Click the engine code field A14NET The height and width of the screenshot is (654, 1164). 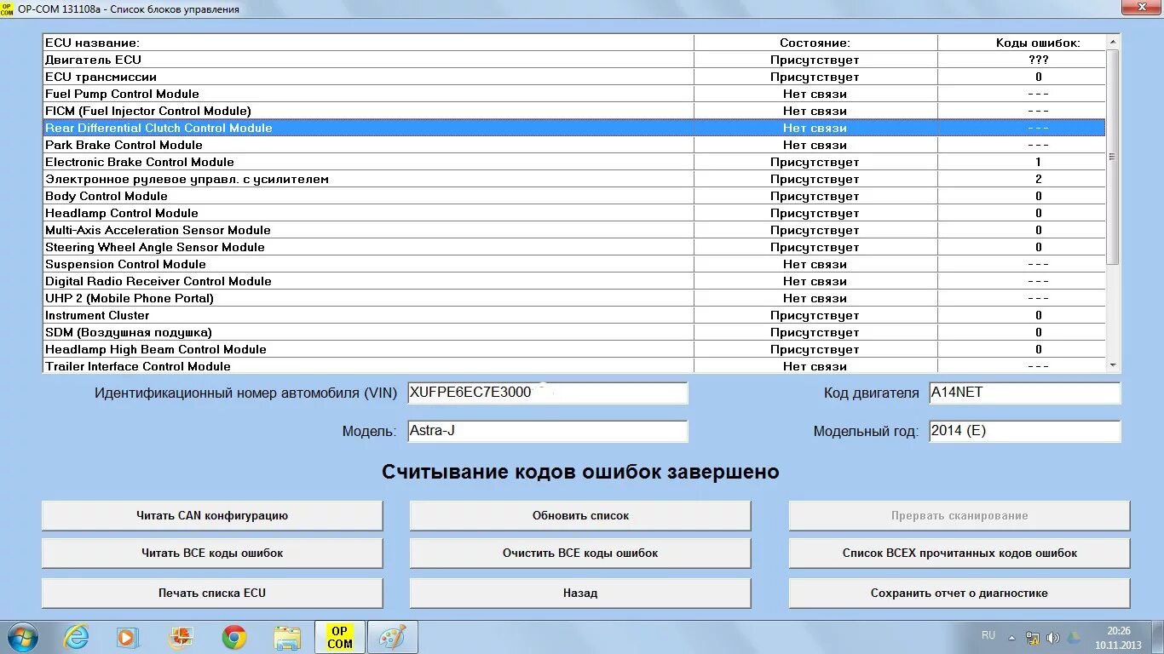coord(1024,393)
